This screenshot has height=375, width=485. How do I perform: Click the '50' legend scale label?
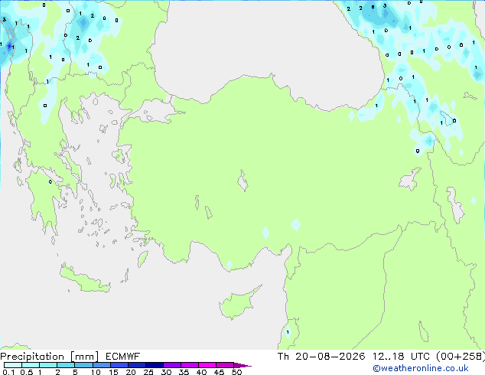(236, 372)
